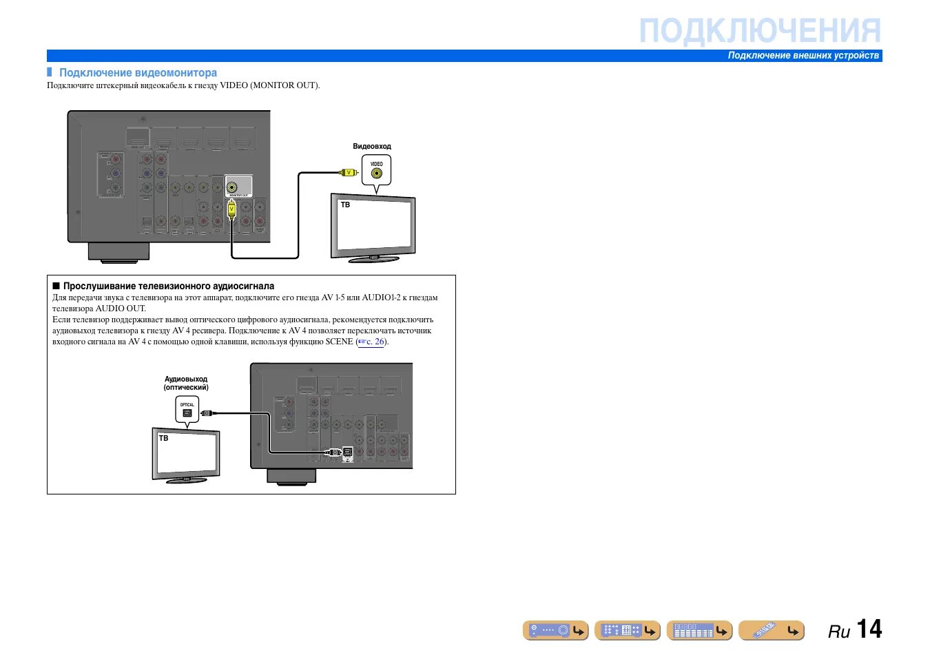
Task: Follow the 'с. 26' page link
Action: (371, 342)
